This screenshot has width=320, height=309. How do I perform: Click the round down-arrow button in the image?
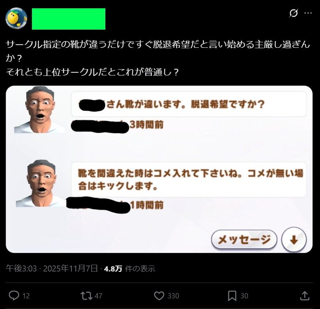[x=294, y=239]
